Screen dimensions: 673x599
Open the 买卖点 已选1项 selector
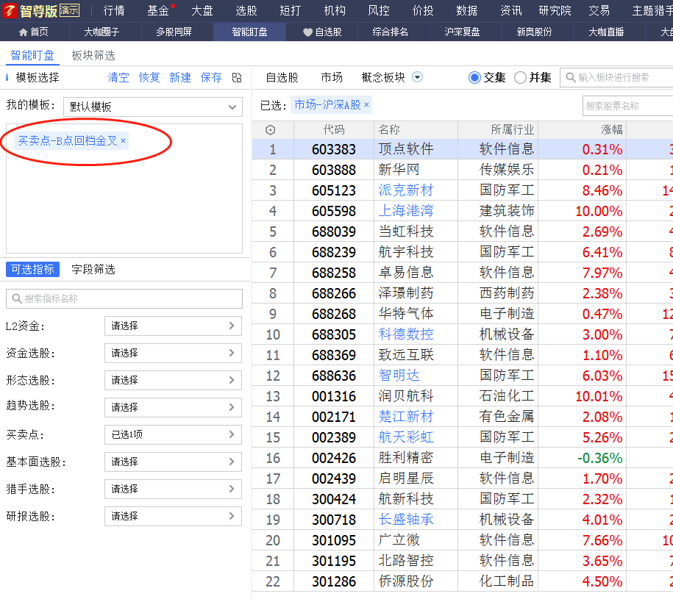coord(173,434)
